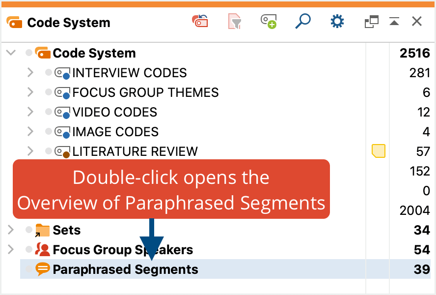
Task: Expand the Sets node
Action: tap(11, 230)
